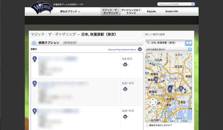Open the 弊社のブランド dropdown menu

click(x=70, y=11)
